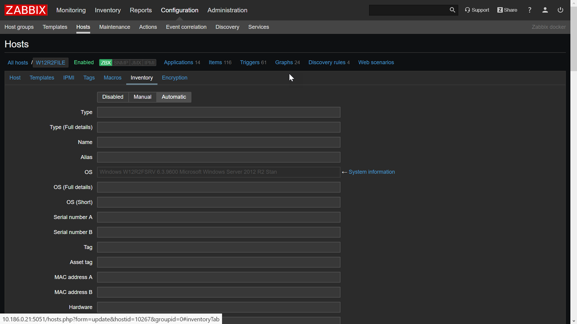This screenshot has width=577, height=324.
Task: Click the green ZBX availability badge
Action: tap(105, 63)
